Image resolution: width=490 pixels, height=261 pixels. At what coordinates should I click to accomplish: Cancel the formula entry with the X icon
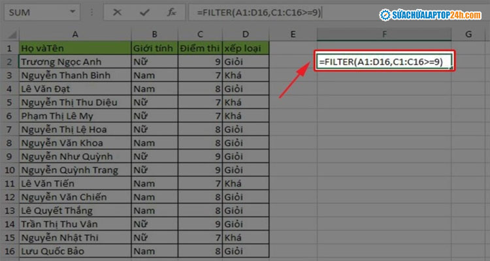pos(117,12)
